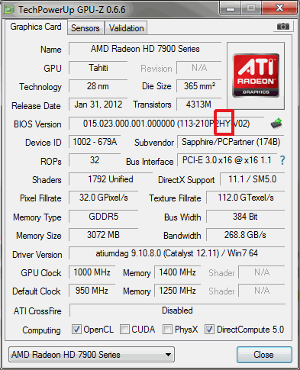Click the ATI CrossFire Disabled field
The image size is (300, 370).
[177, 310]
